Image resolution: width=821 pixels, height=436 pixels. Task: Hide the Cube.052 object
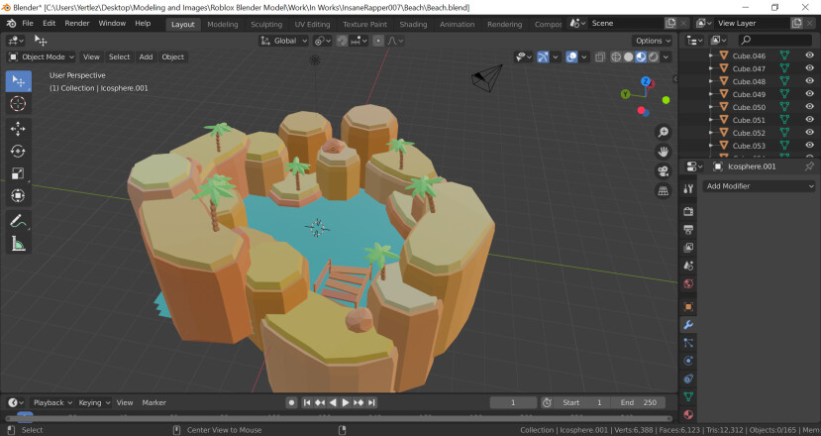point(809,133)
